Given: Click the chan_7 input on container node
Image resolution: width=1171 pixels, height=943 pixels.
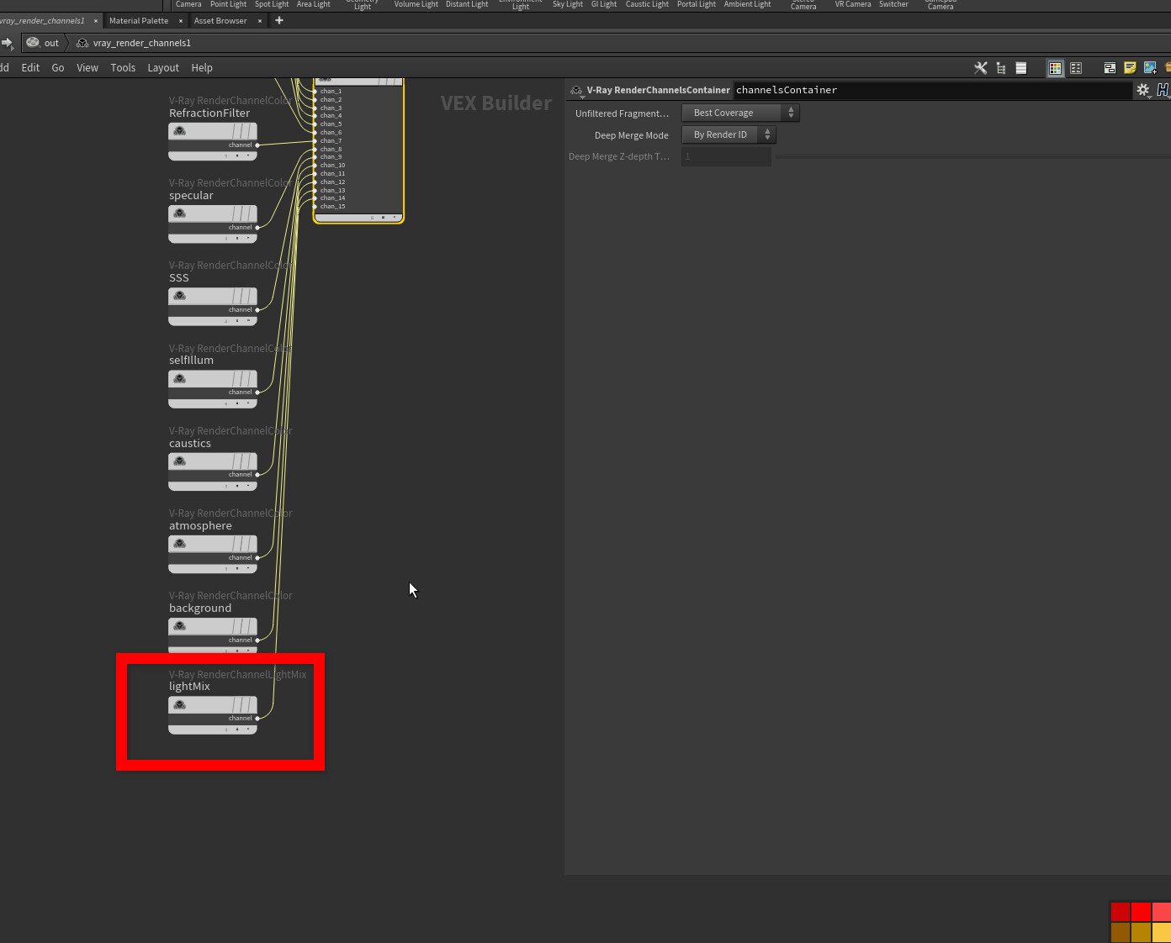Looking at the screenshot, I should tap(316, 140).
